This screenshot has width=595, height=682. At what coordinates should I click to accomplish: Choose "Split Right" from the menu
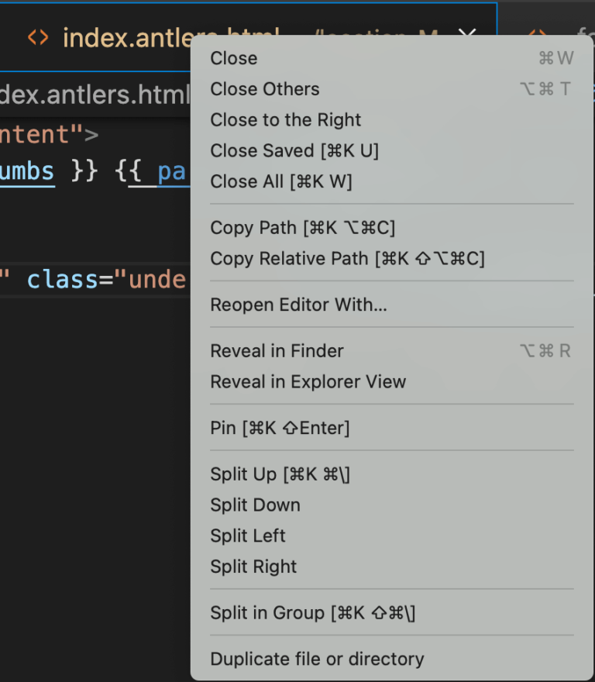(x=253, y=567)
